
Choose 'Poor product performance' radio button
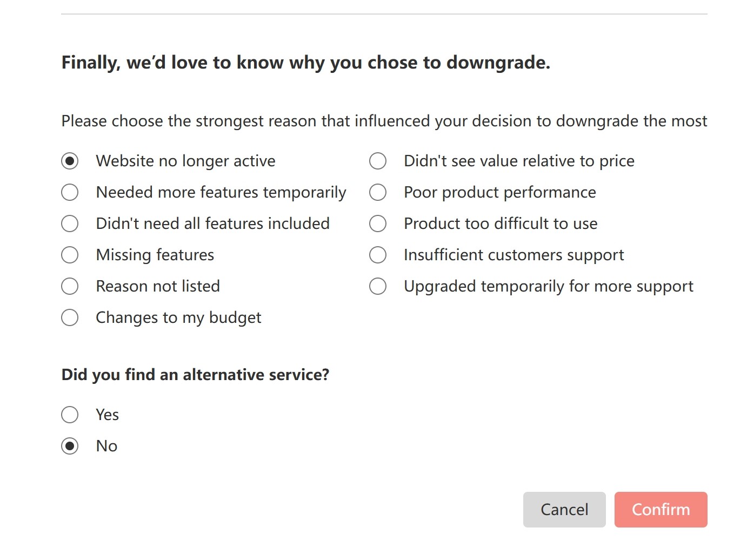click(378, 192)
